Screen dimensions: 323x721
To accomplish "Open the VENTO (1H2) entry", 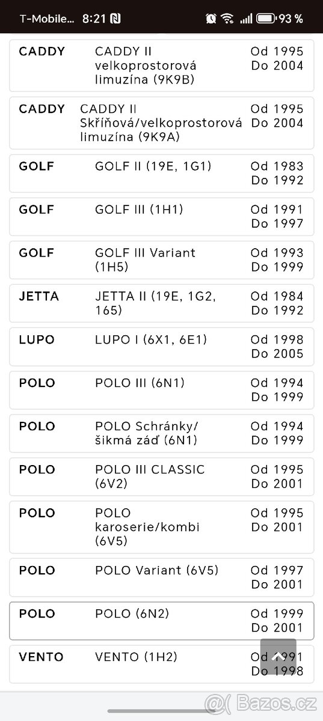I will [x=161, y=664].
